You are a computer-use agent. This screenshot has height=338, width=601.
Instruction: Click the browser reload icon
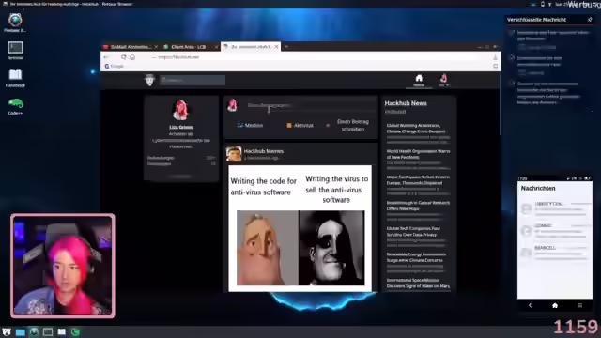coord(123,57)
